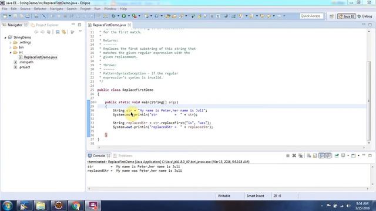Click the Display Selected Console icon
The height and width of the screenshot is (211, 376).
pyautogui.click(x=343, y=156)
